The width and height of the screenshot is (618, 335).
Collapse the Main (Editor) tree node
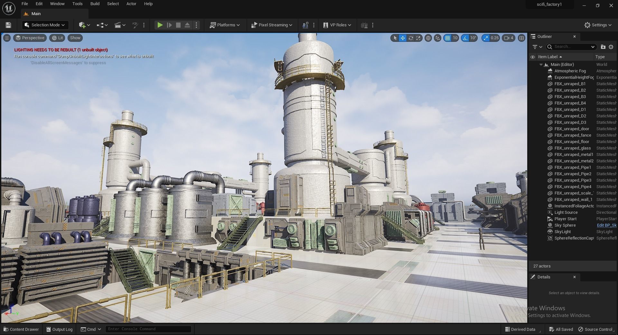tap(541, 65)
